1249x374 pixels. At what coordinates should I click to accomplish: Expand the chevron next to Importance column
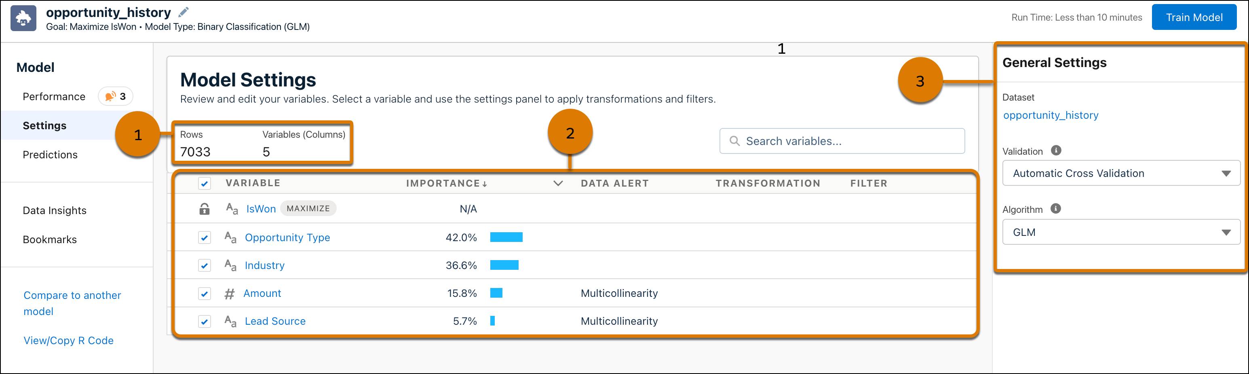click(558, 184)
